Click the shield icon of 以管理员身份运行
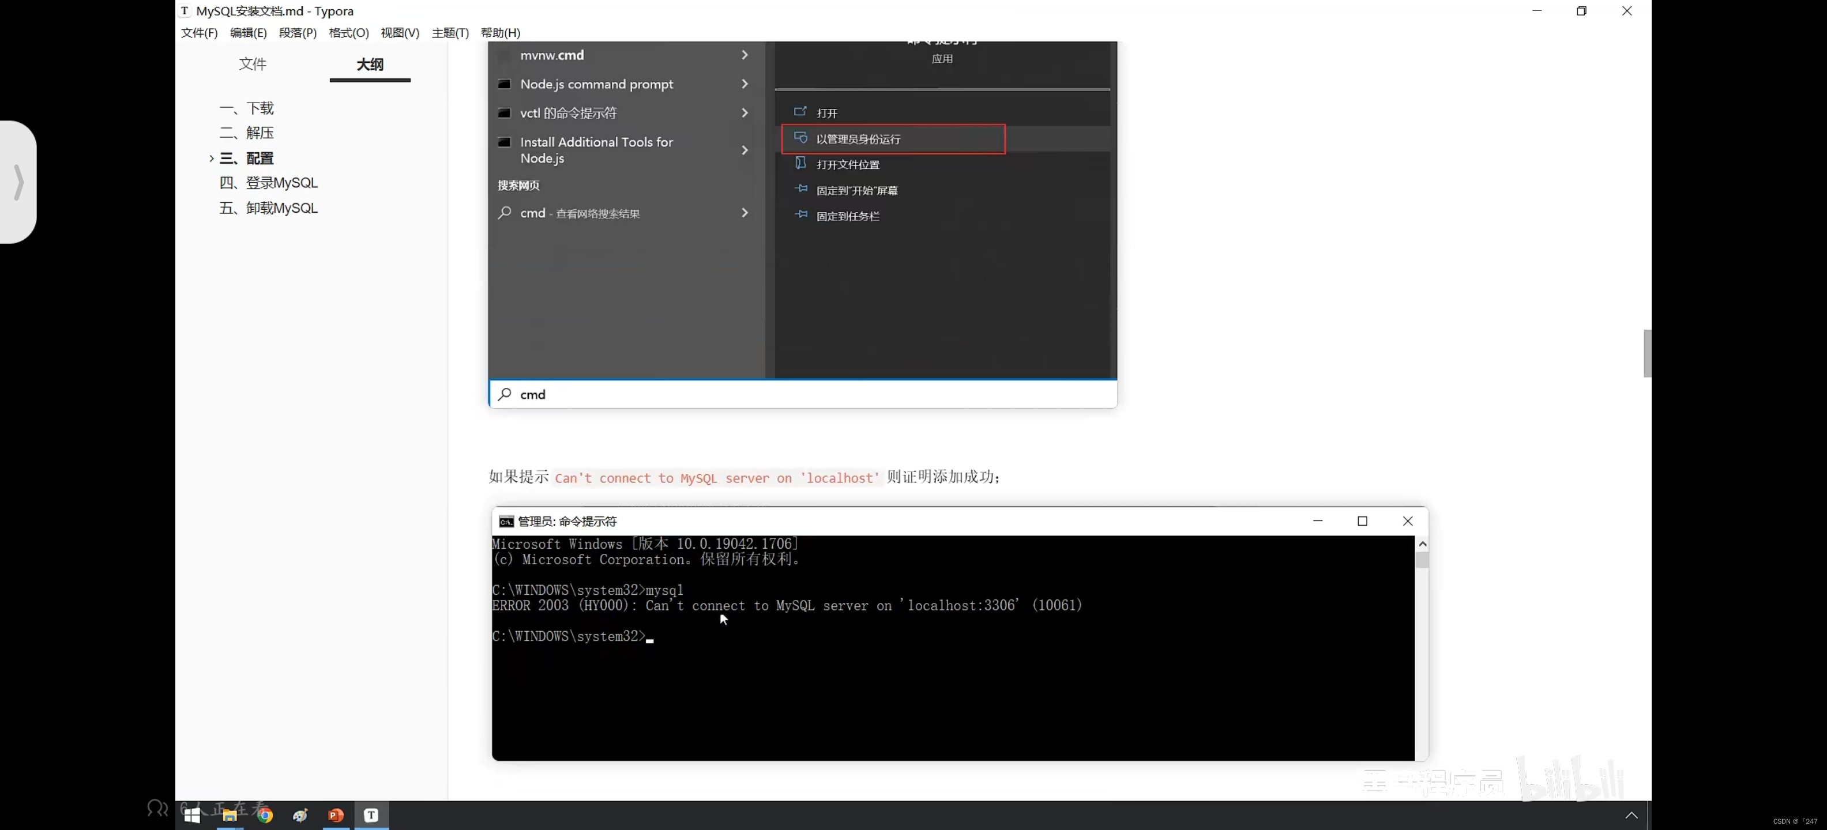Screen dimensions: 1827x830 click(800, 138)
